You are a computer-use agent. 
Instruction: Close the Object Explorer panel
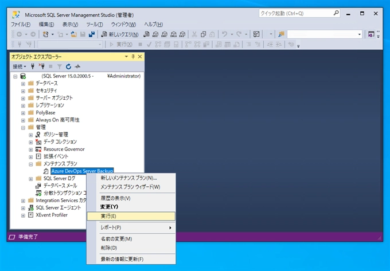(x=140, y=57)
